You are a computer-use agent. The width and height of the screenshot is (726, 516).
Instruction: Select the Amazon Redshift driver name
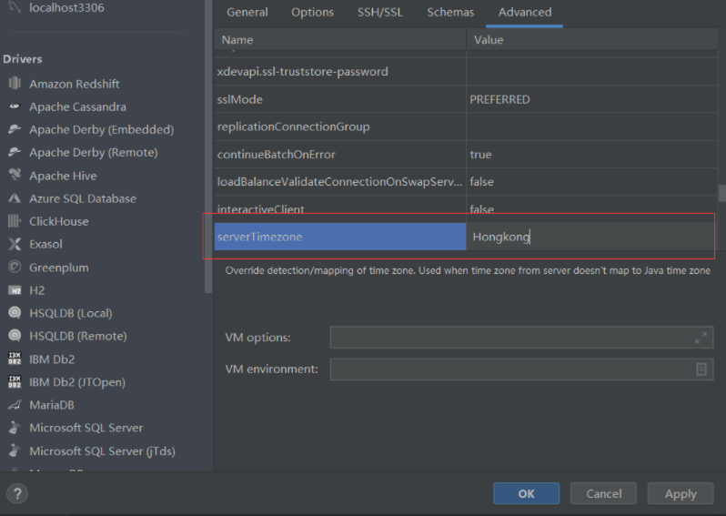75,84
